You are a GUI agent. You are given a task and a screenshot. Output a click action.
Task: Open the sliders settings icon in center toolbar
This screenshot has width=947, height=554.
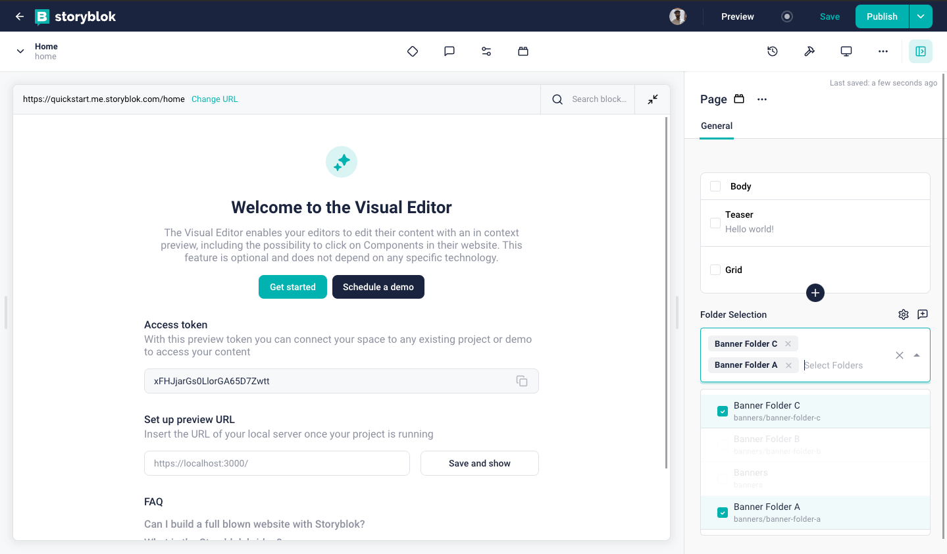click(x=486, y=51)
